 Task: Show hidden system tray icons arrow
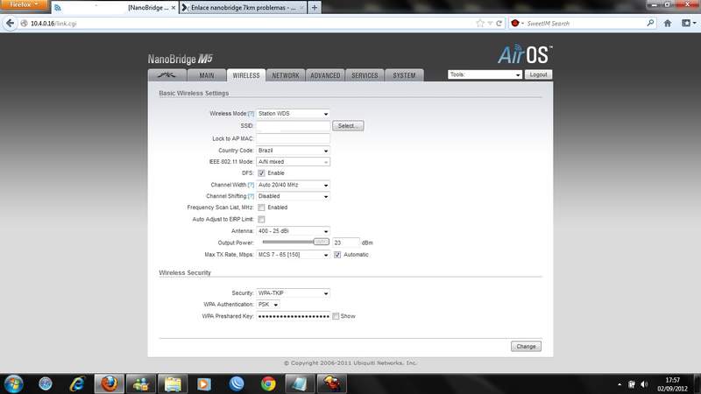620,384
